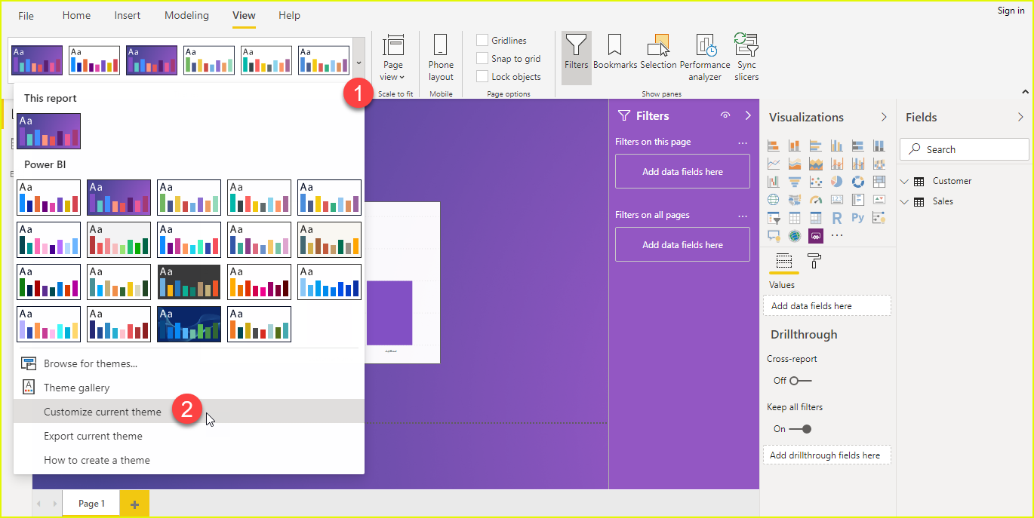Expand the Customer table
The width and height of the screenshot is (1034, 518).
(905, 181)
